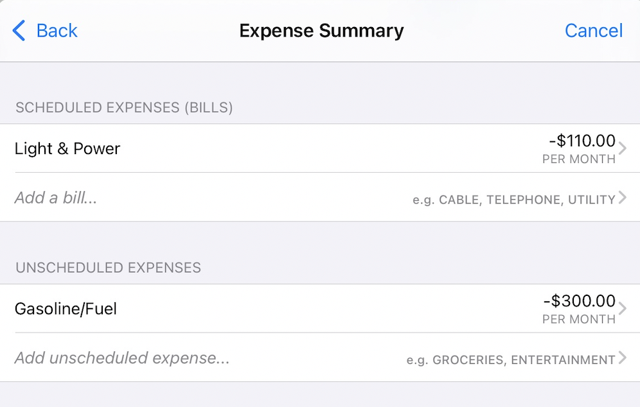The width and height of the screenshot is (640, 407).
Task: Click PER MONTH under the $110.00 amount
Action: click(578, 159)
